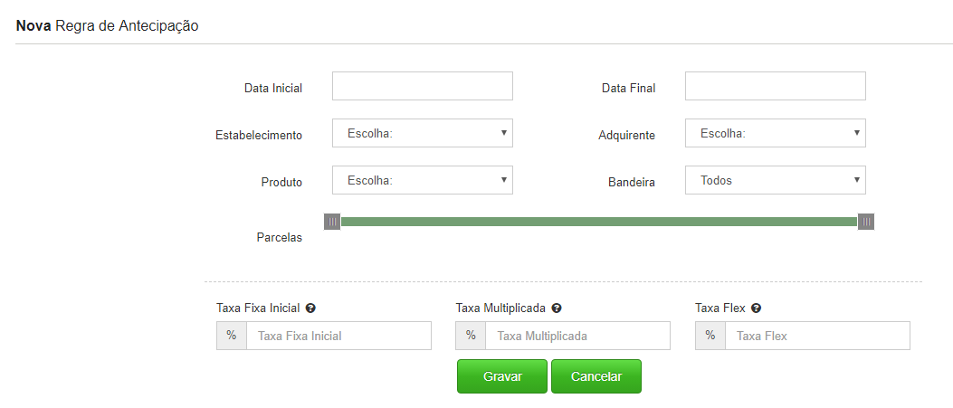Click the Taxa Fixa Inicial input field

pos(339,336)
